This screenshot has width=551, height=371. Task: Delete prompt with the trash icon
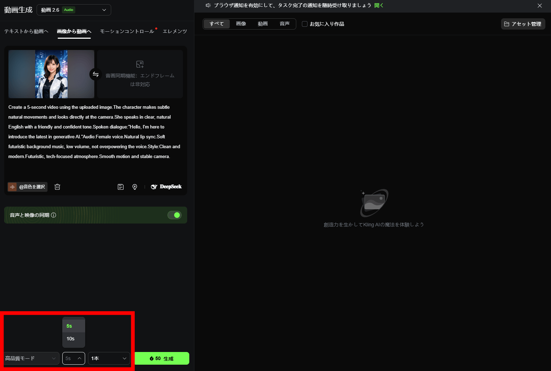coord(57,187)
